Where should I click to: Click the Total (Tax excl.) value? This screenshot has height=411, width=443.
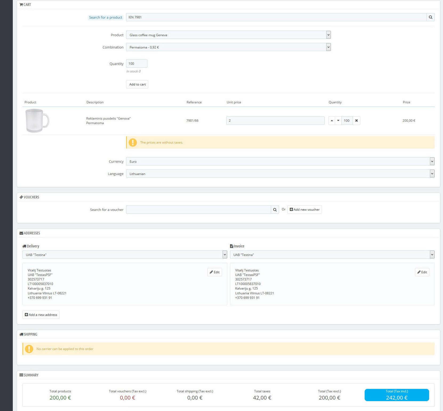tap(329, 398)
